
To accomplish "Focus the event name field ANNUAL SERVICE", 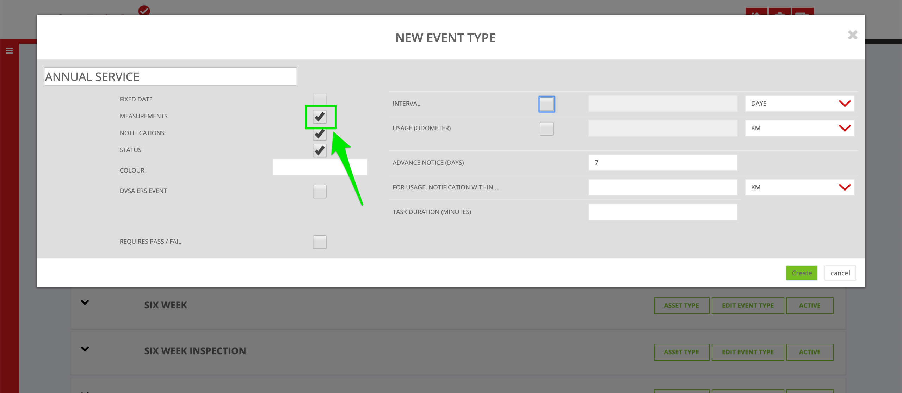I will [171, 76].
